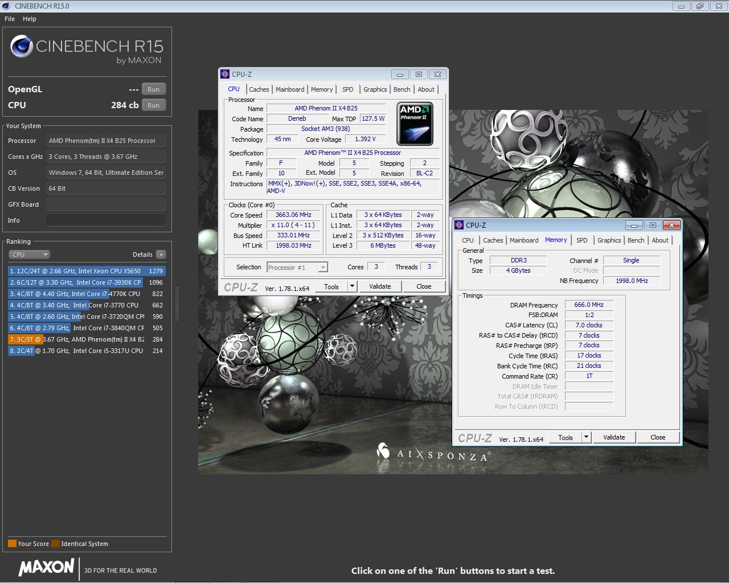The image size is (729, 583).
Task: Select ranking entry Intel Core i7-3720QM
Action: point(87,317)
